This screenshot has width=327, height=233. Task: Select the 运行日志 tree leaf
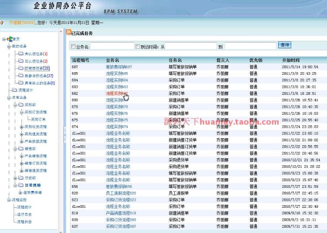pyautogui.click(x=24, y=214)
